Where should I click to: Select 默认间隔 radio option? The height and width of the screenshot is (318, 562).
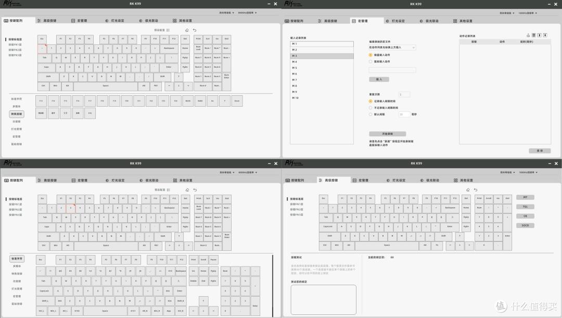[x=371, y=115]
